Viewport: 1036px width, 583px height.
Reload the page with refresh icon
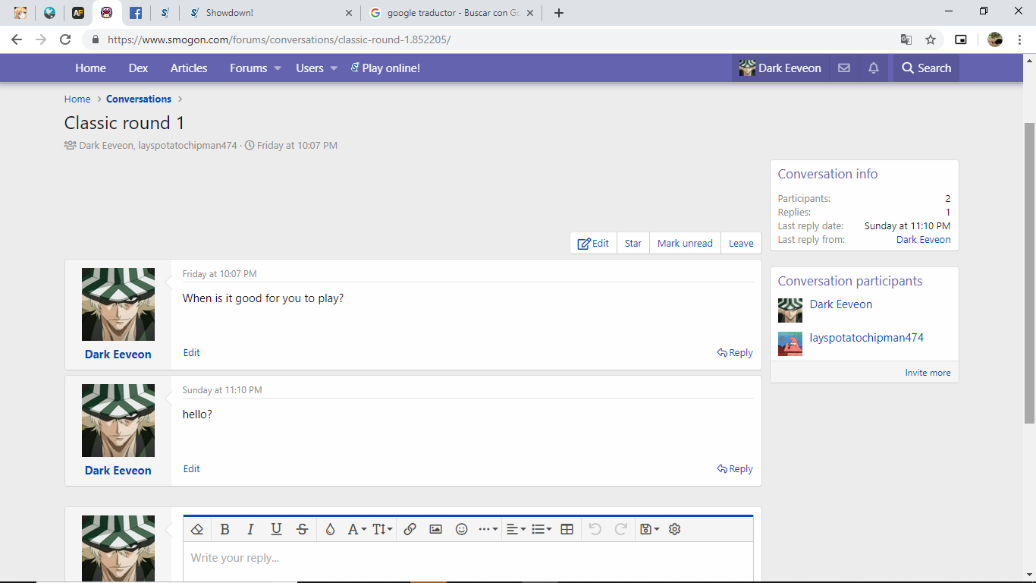click(x=65, y=39)
